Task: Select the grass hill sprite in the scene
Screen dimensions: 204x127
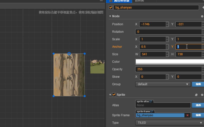Action: (x=97, y=66)
